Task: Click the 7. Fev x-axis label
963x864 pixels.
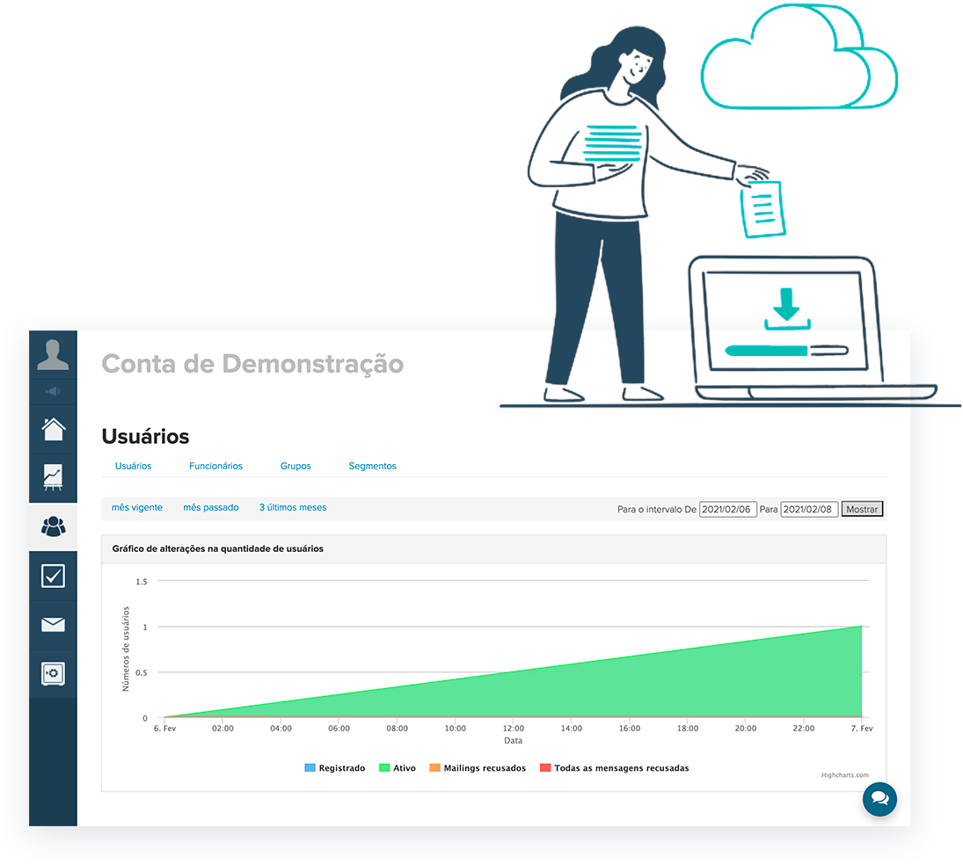Action: click(x=862, y=729)
